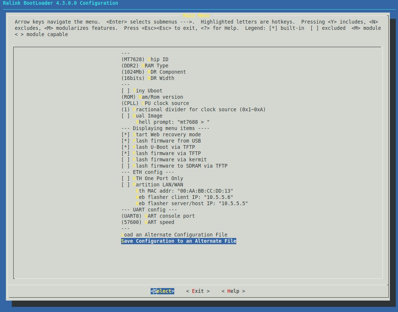This screenshot has width=398, height=312.
Task: Toggle Flash firmware via TFTP option
Action: [x=161, y=153]
